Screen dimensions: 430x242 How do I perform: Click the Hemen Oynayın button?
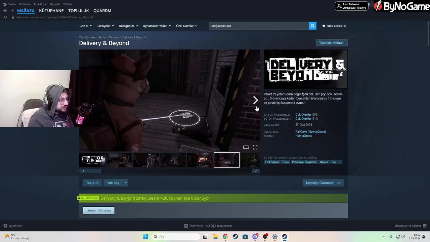pos(99,210)
